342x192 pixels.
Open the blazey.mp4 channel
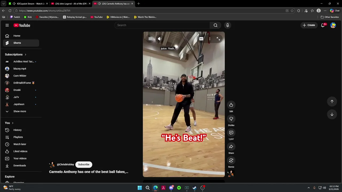pyautogui.click(x=21, y=69)
